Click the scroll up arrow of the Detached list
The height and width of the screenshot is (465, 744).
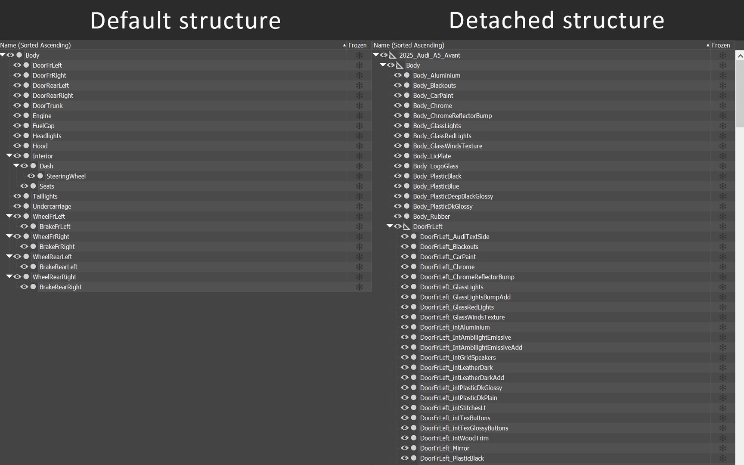coord(740,56)
